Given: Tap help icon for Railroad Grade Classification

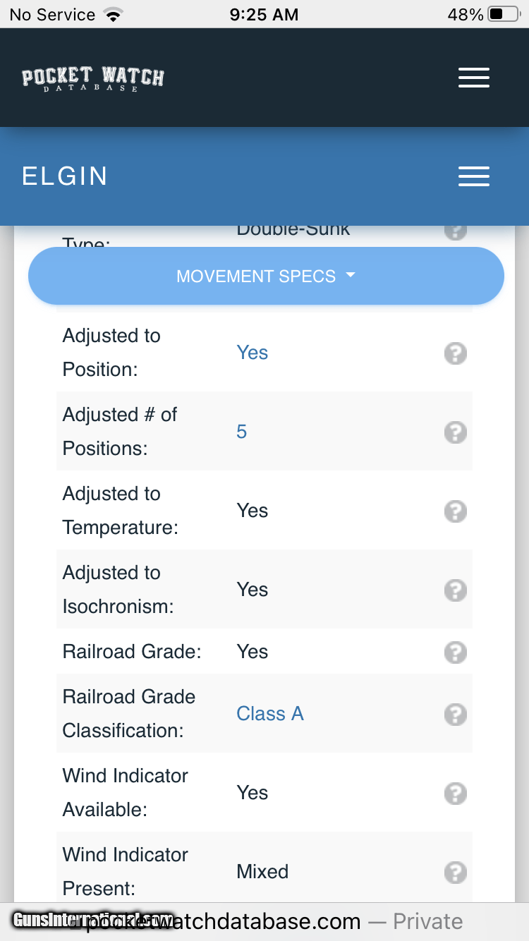Looking at the screenshot, I should [x=456, y=714].
